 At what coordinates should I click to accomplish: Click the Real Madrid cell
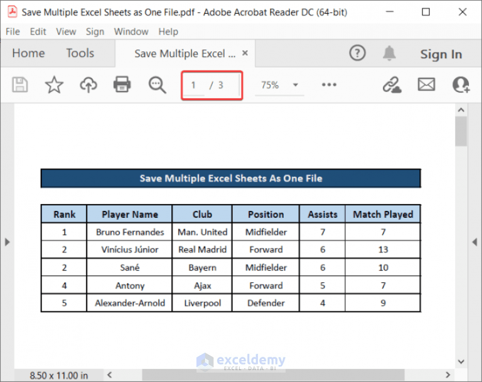click(x=202, y=249)
